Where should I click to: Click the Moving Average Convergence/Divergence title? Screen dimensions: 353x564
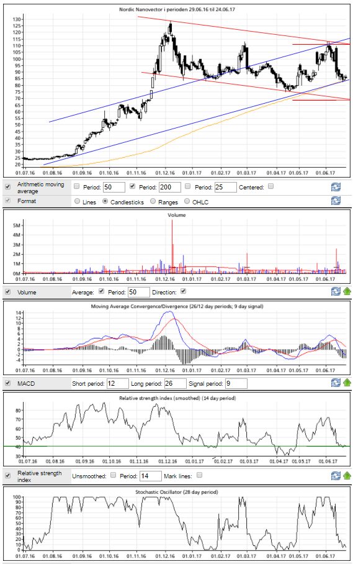177,306
